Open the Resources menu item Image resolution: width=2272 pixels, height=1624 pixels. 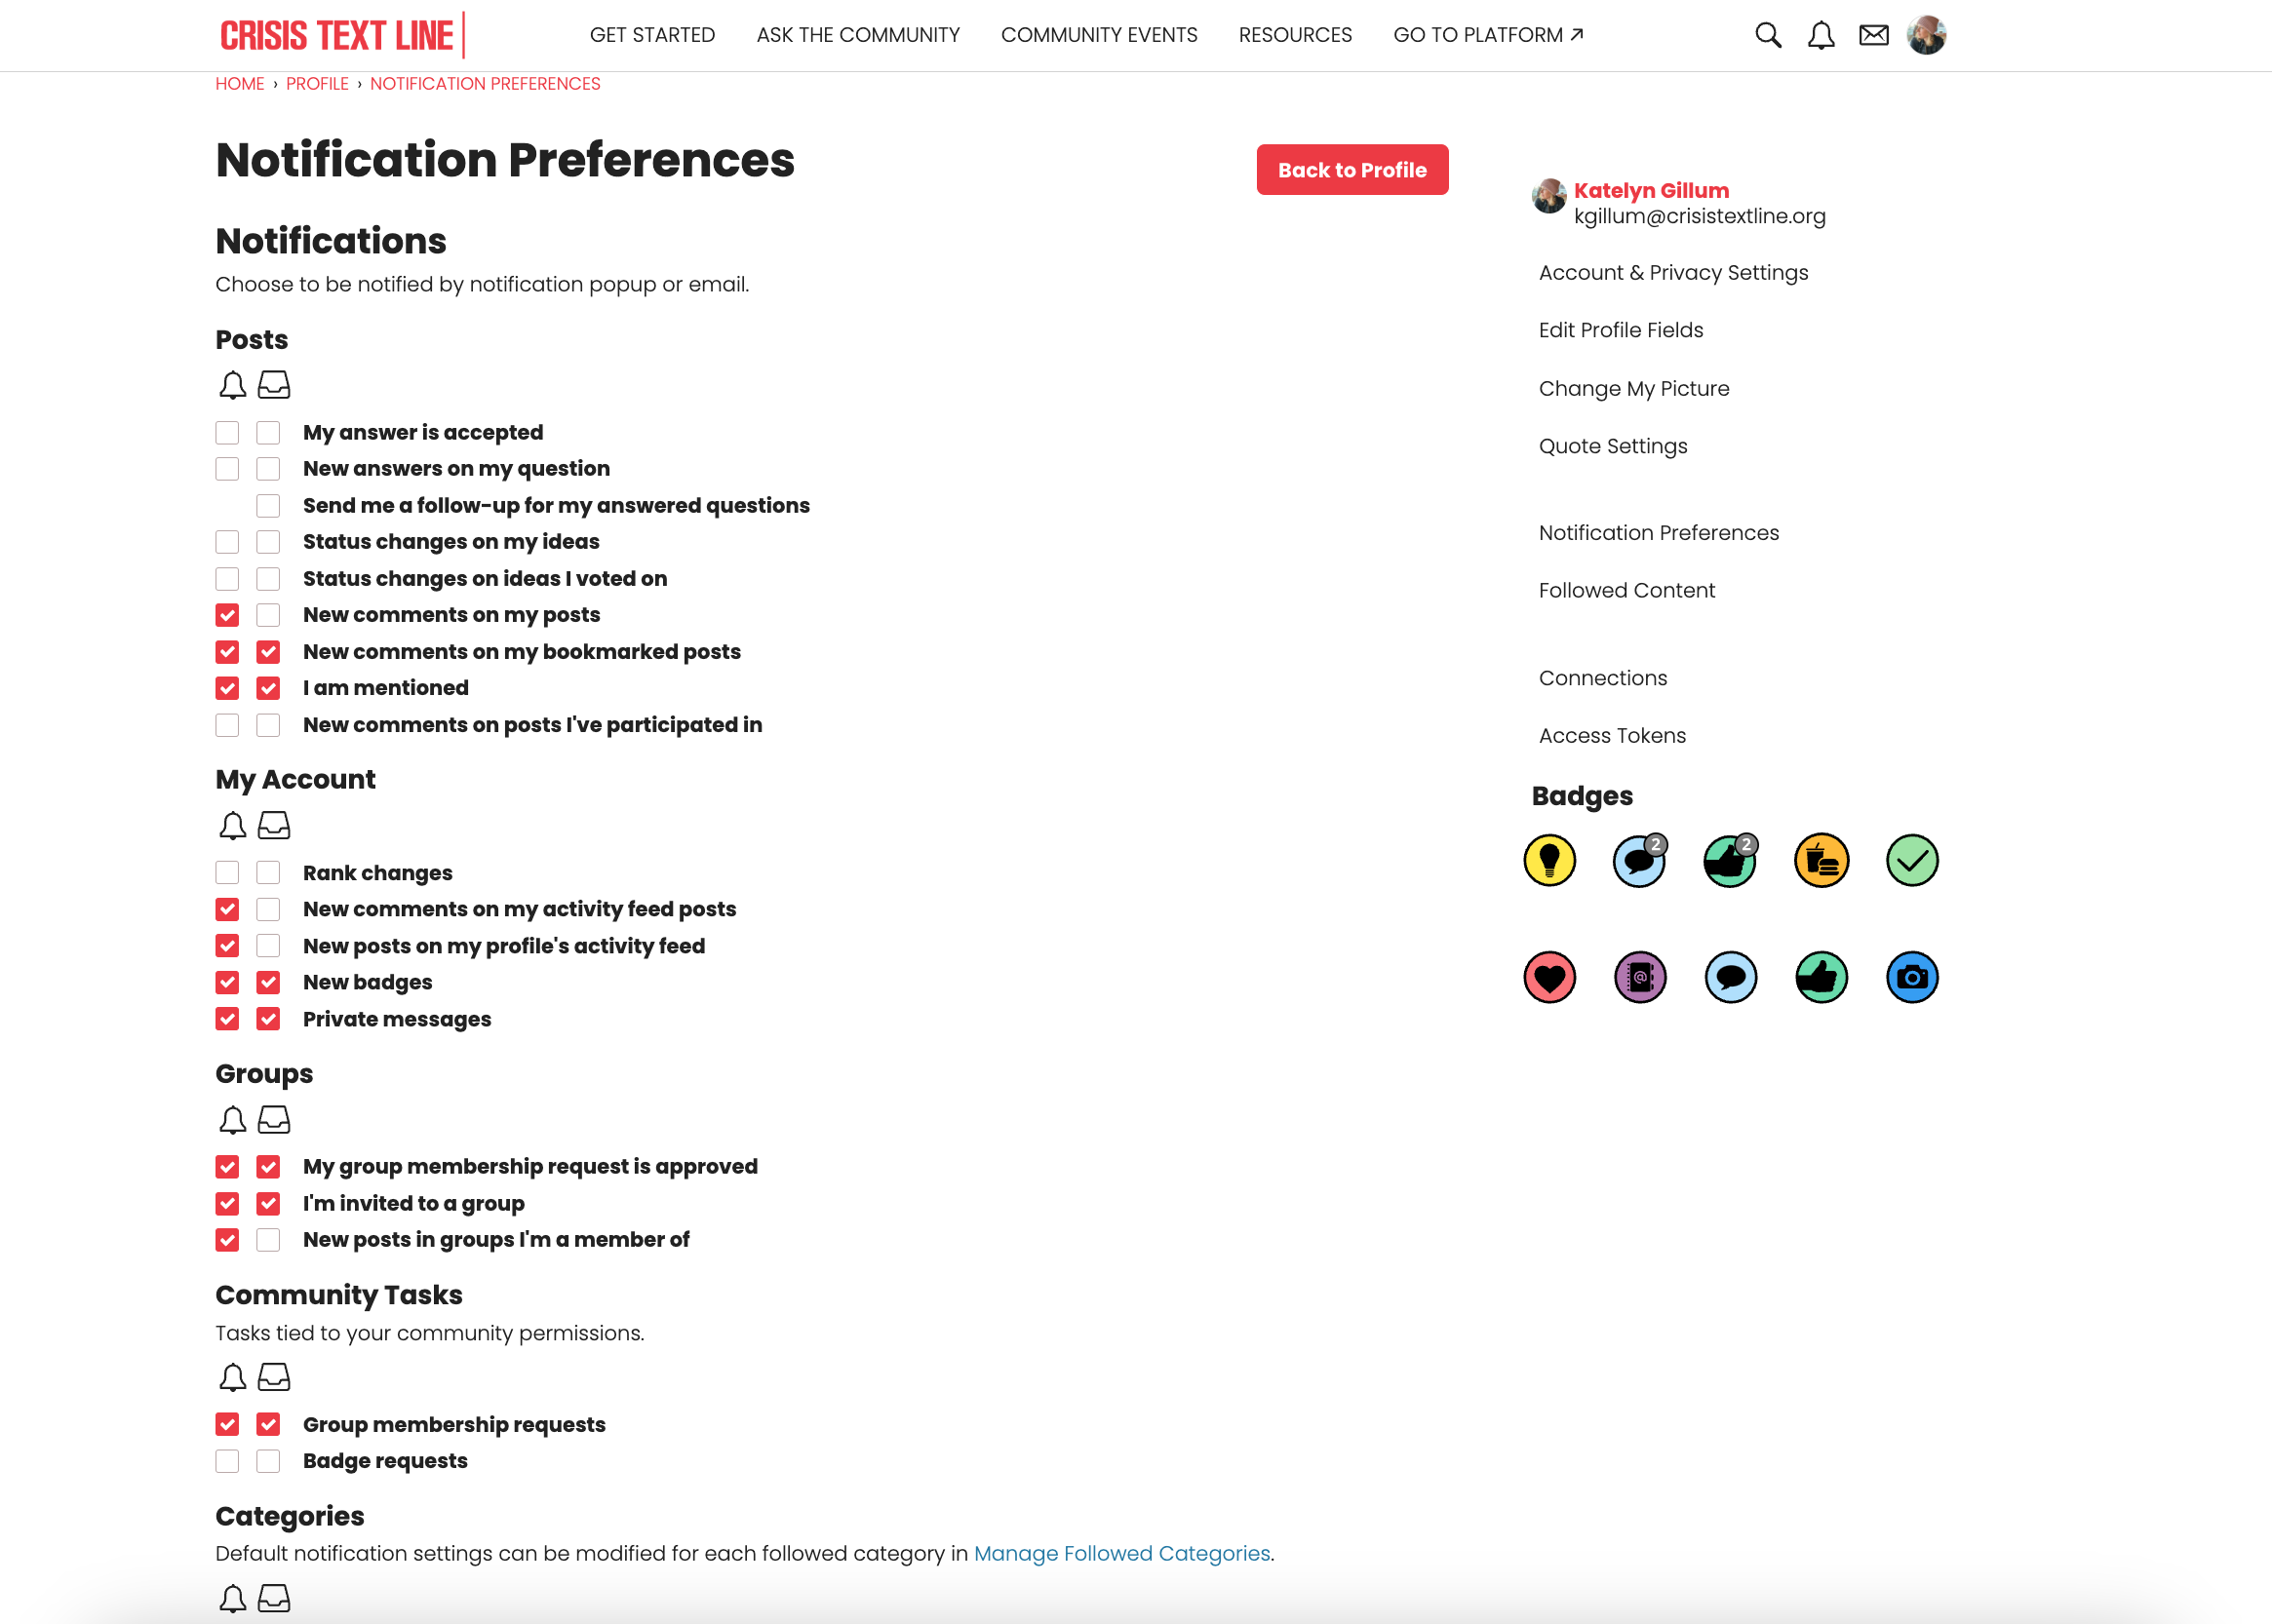(1295, 35)
